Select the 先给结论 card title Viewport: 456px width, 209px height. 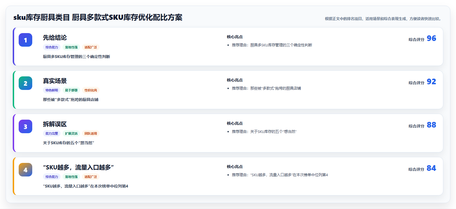point(55,38)
